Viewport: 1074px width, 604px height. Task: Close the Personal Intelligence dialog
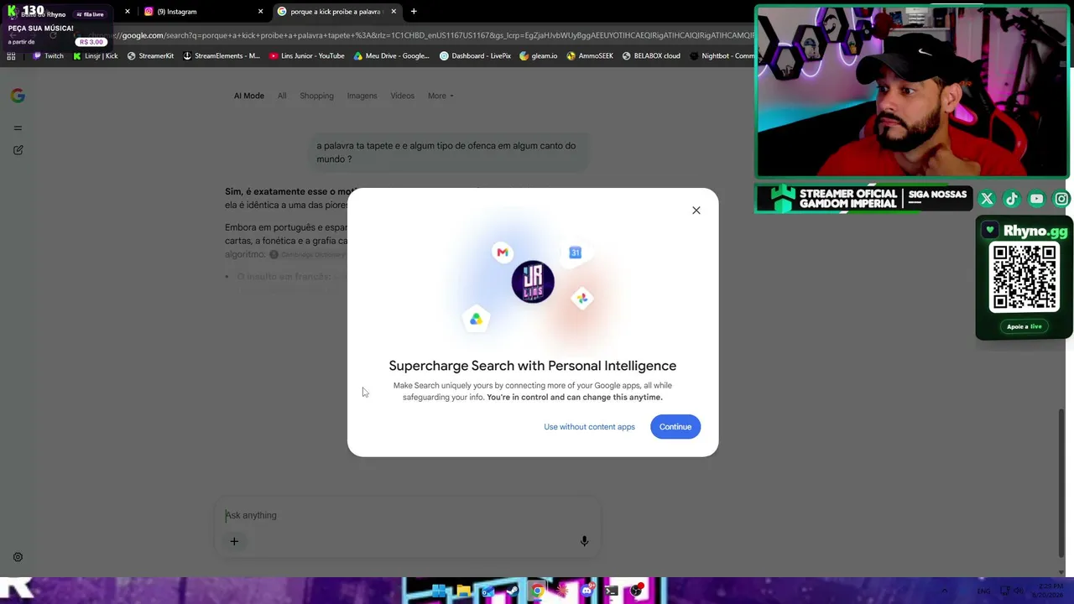[x=696, y=211]
